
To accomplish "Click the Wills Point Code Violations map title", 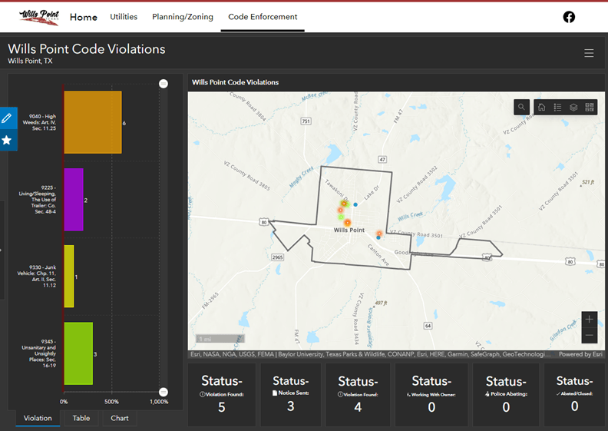I will coord(236,82).
